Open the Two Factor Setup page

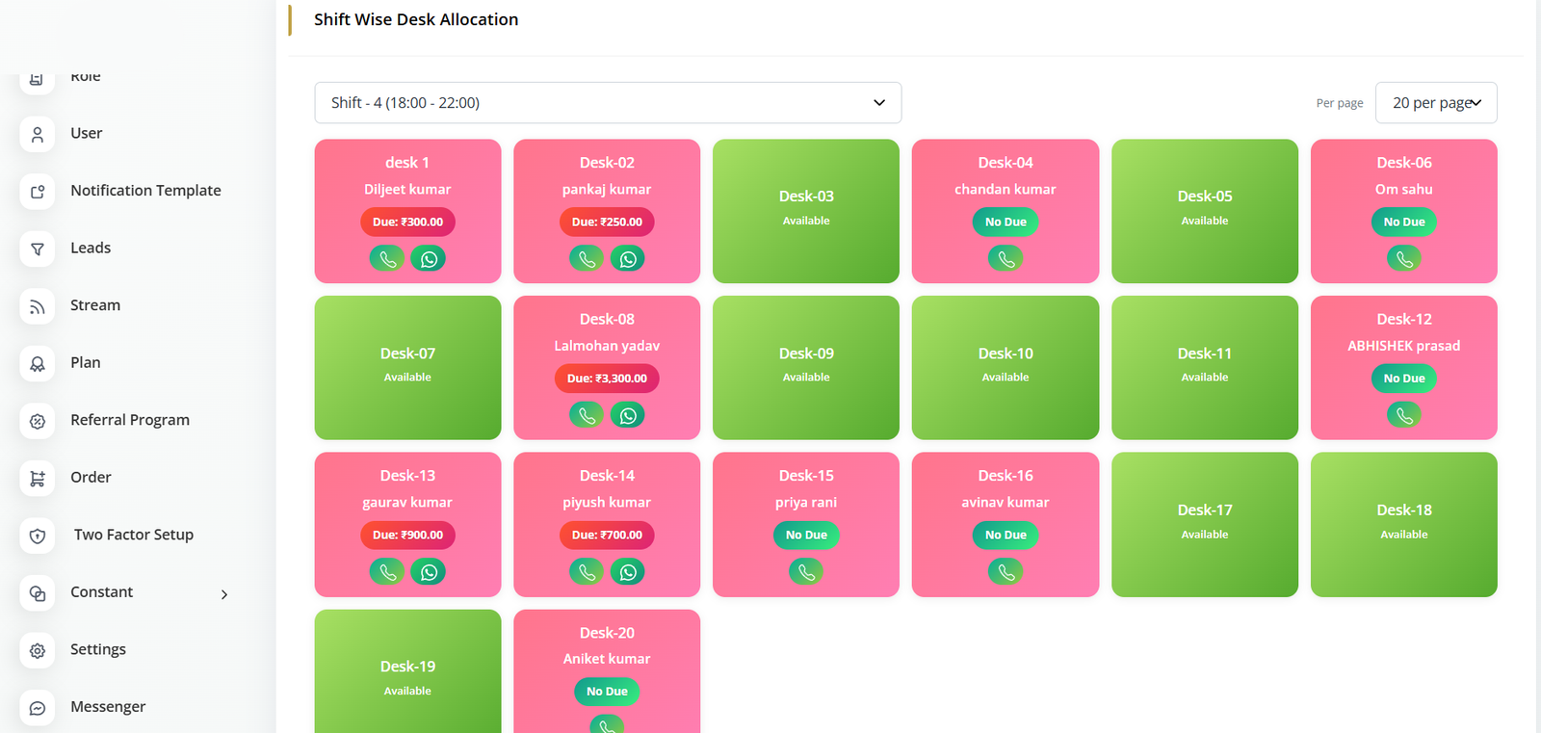(134, 535)
